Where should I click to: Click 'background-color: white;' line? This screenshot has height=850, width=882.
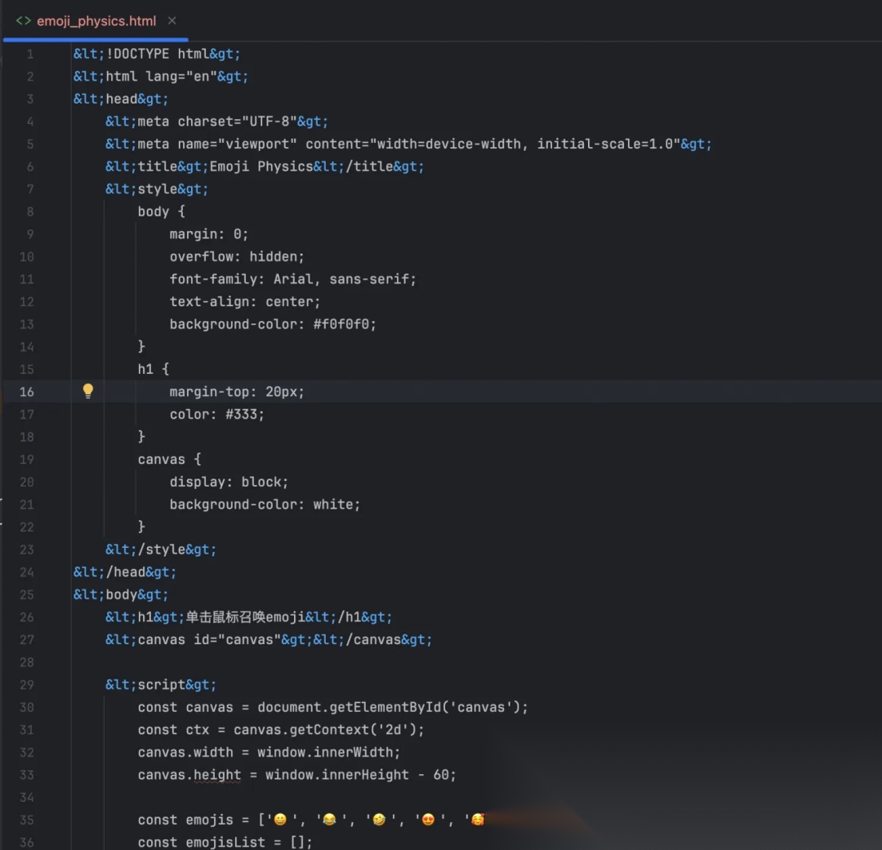tap(265, 505)
